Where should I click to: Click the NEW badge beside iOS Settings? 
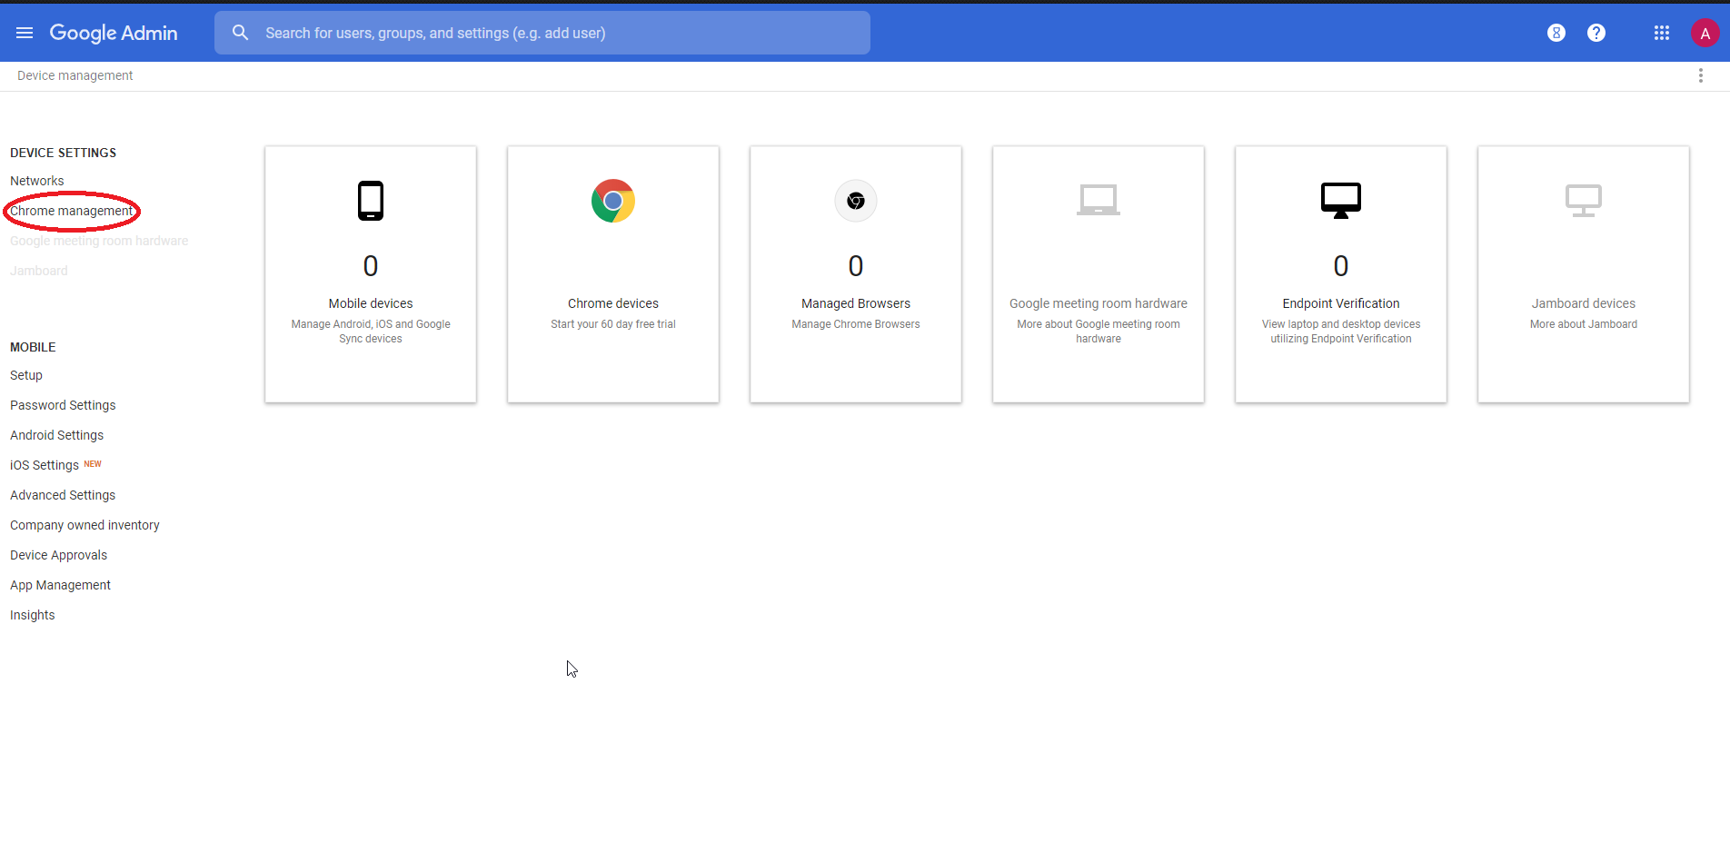click(x=93, y=464)
